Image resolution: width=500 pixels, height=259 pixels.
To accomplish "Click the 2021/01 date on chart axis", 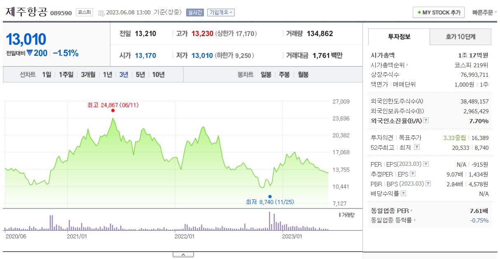I will [x=77, y=236].
